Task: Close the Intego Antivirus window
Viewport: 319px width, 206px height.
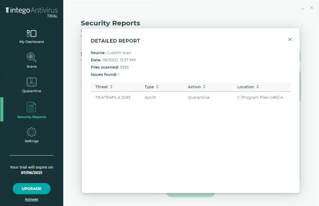Action: pos(312,8)
